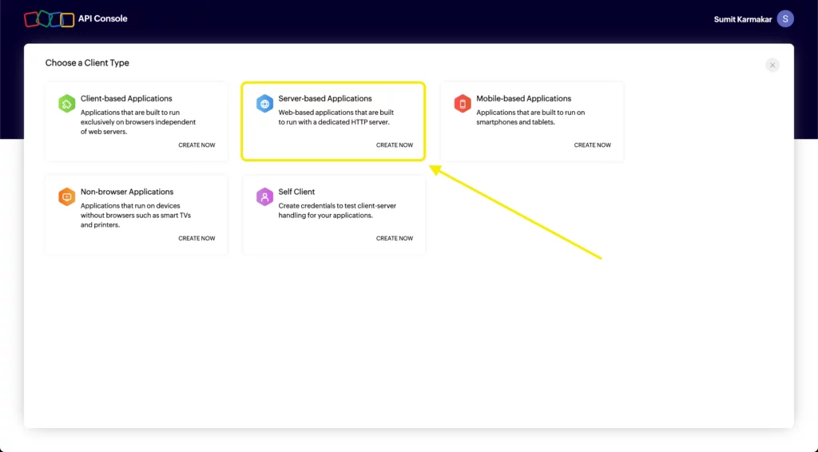Select the Client-based Applications title
Image resolution: width=818 pixels, height=452 pixels.
tap(126, 98)
